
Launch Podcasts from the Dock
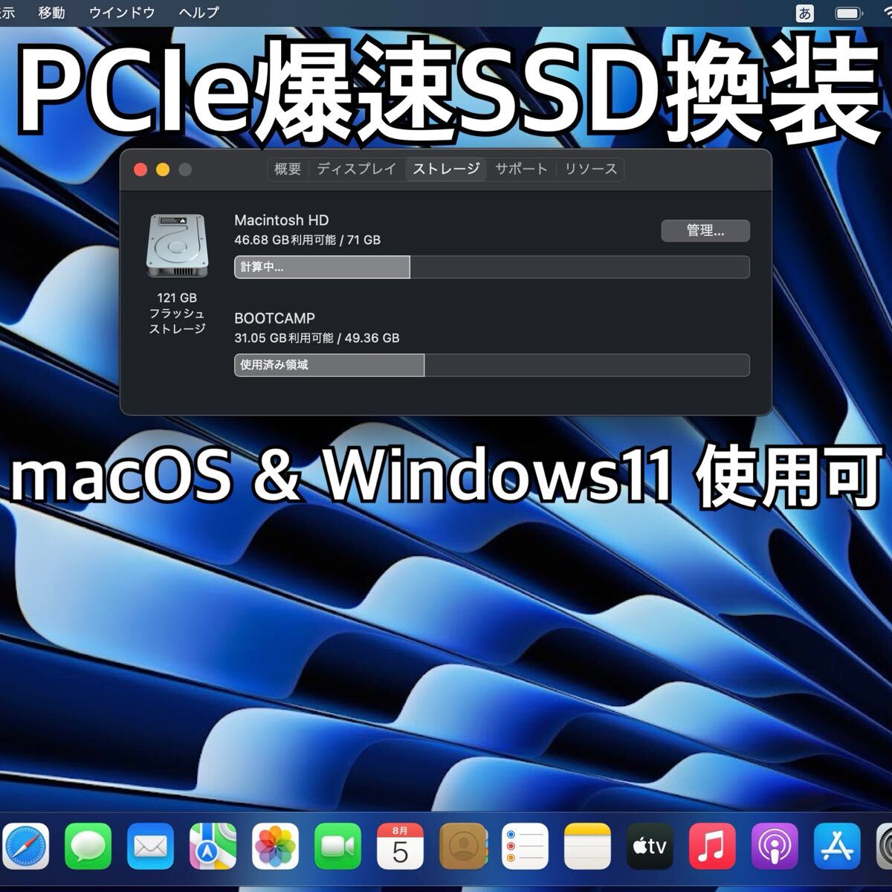(x=775, y=847)
